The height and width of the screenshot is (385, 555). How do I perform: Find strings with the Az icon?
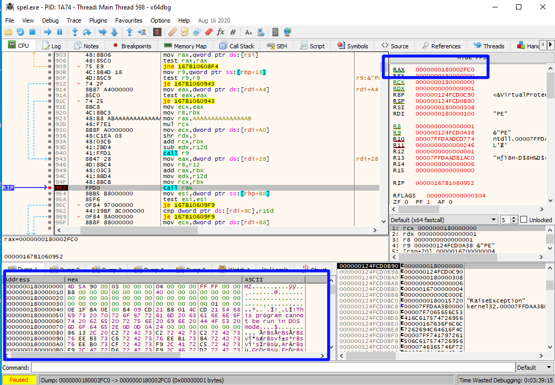point(248,32)
